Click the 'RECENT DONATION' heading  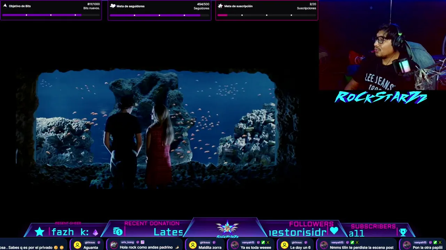coord(152,223)
